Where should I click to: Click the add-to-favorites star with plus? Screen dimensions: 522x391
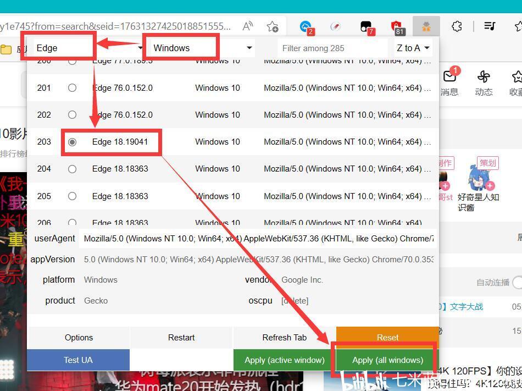273,26
